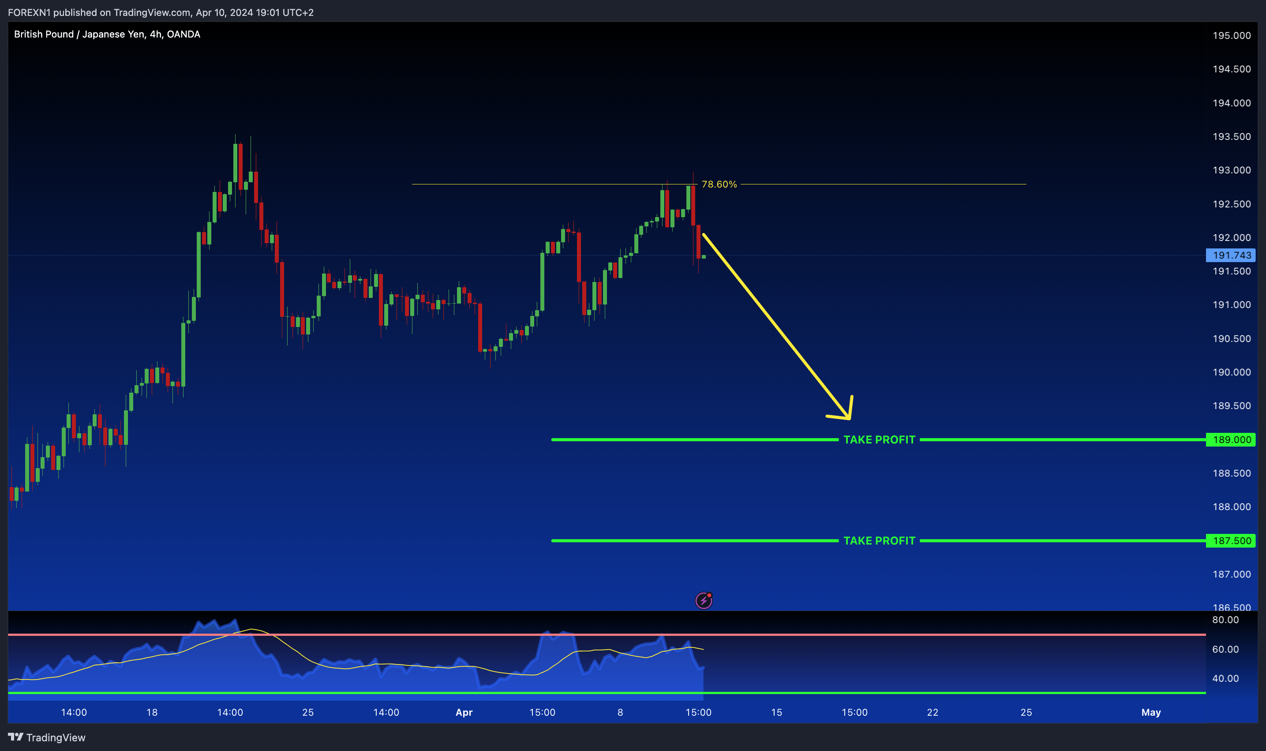Screen dimensions: 1266x751
Task: Click the 193.000 price axis label
Action: click(x=1232, y=170)
